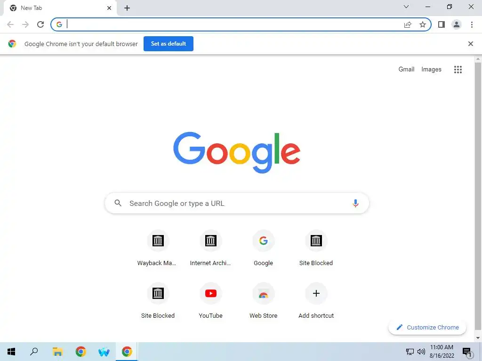Click the Add shortcut plus tile
Screen dimensions: 482x361
click(316, 300)
